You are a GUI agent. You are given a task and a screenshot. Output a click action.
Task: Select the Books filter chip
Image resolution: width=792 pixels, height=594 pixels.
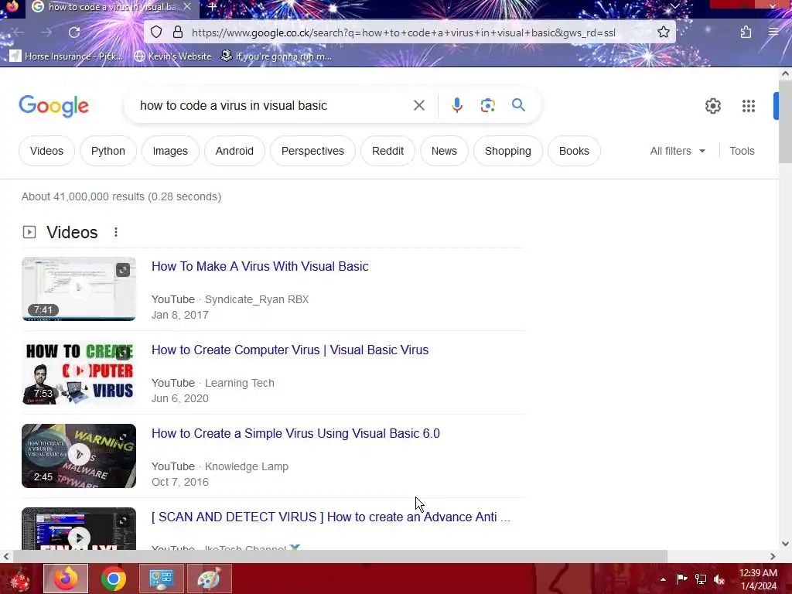click(574, 151)
